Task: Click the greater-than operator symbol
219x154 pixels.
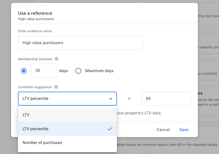Action: click(x=129, y=99)
